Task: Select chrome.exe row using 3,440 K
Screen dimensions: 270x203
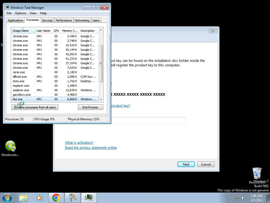Action: click(x=55, y=36)
